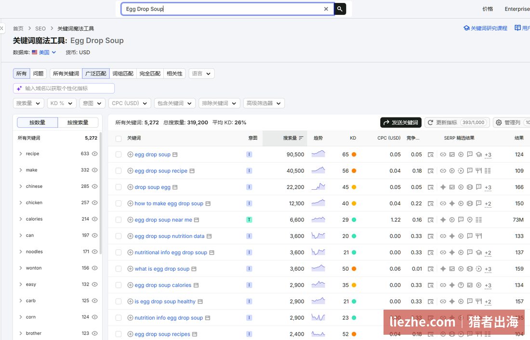Check the select-all checkbox in table header
The width and height of the screenshot is (530, 340).
[119, 139]
